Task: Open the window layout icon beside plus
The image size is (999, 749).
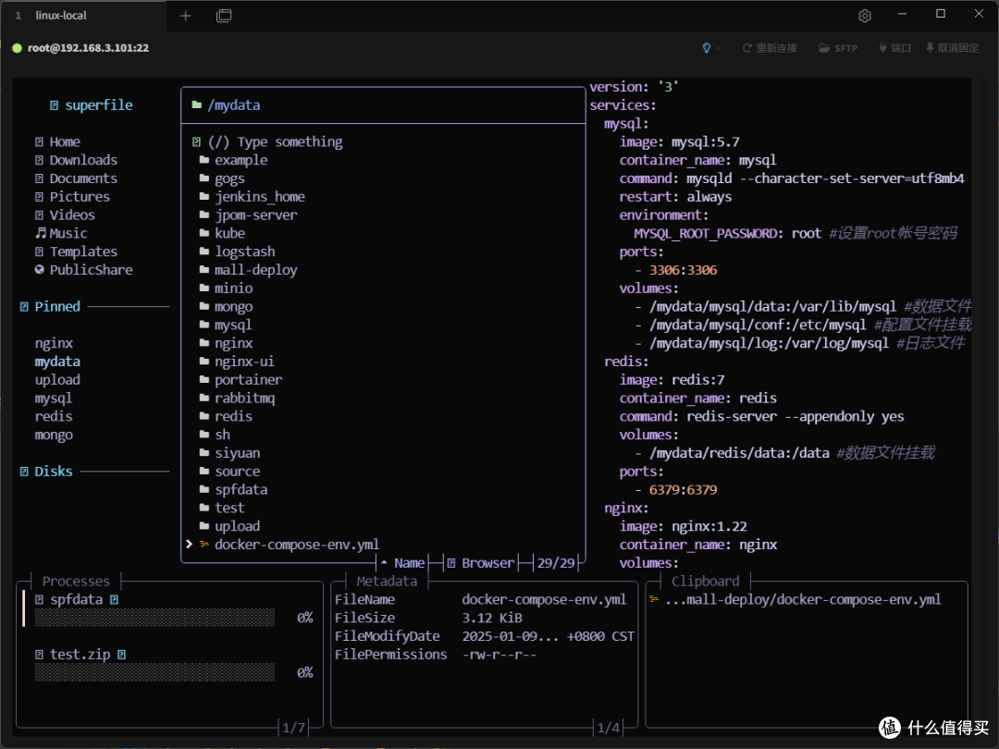Action: 224,16
